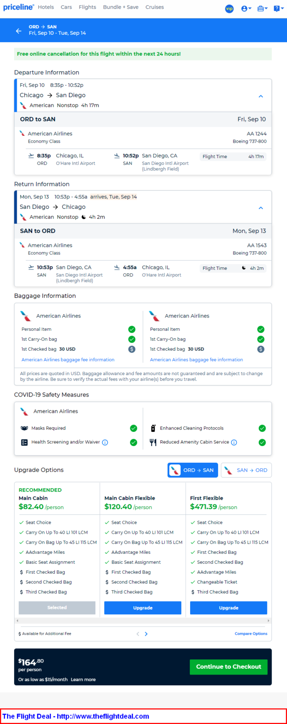Collapse the San Diego to Chicago return details

[260, 208]
